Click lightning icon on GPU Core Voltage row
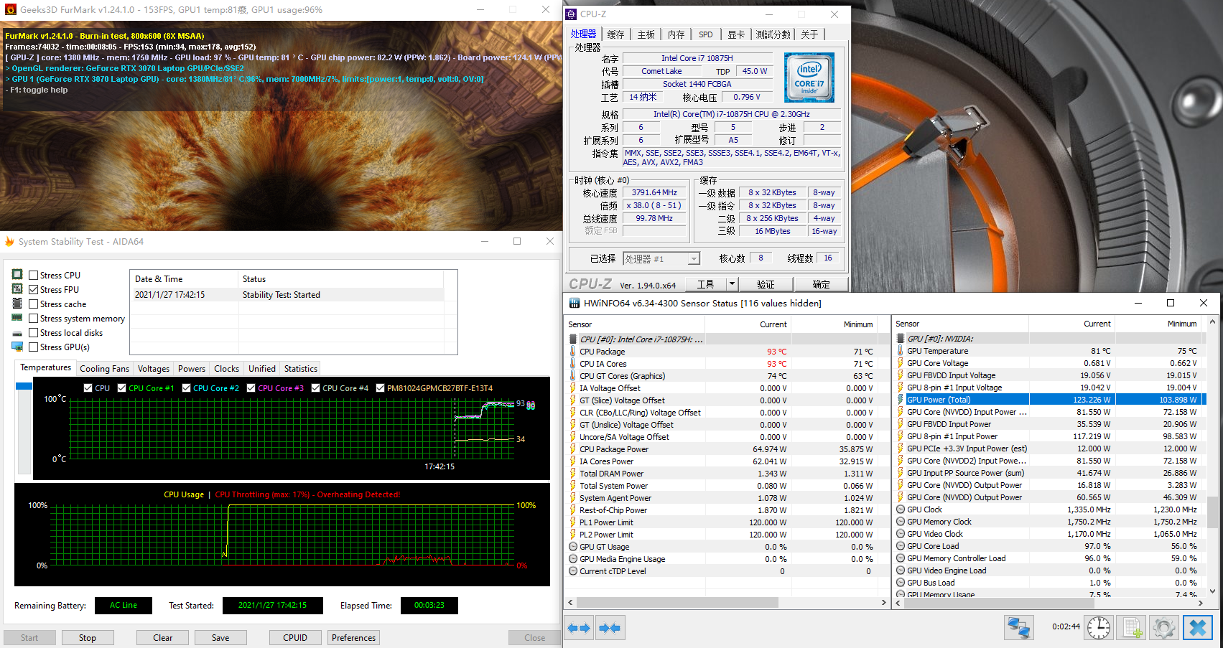Screen dimensions: 1223x648 coord(901,363)
